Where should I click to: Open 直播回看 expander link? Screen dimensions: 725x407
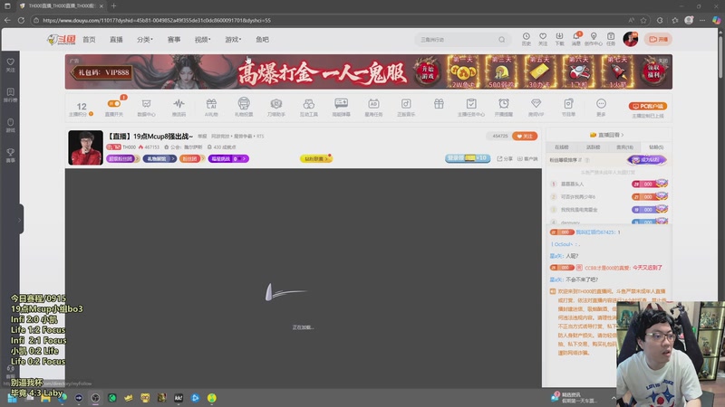606,135
